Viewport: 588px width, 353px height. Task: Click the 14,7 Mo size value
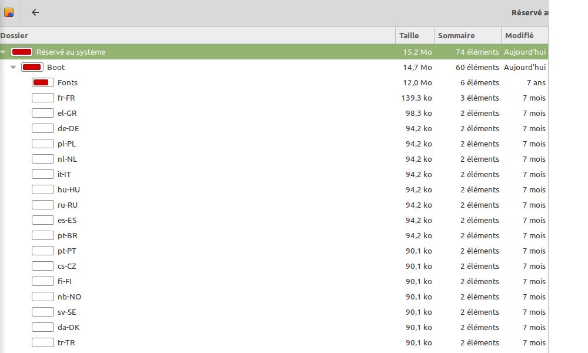tap(417, 68)
